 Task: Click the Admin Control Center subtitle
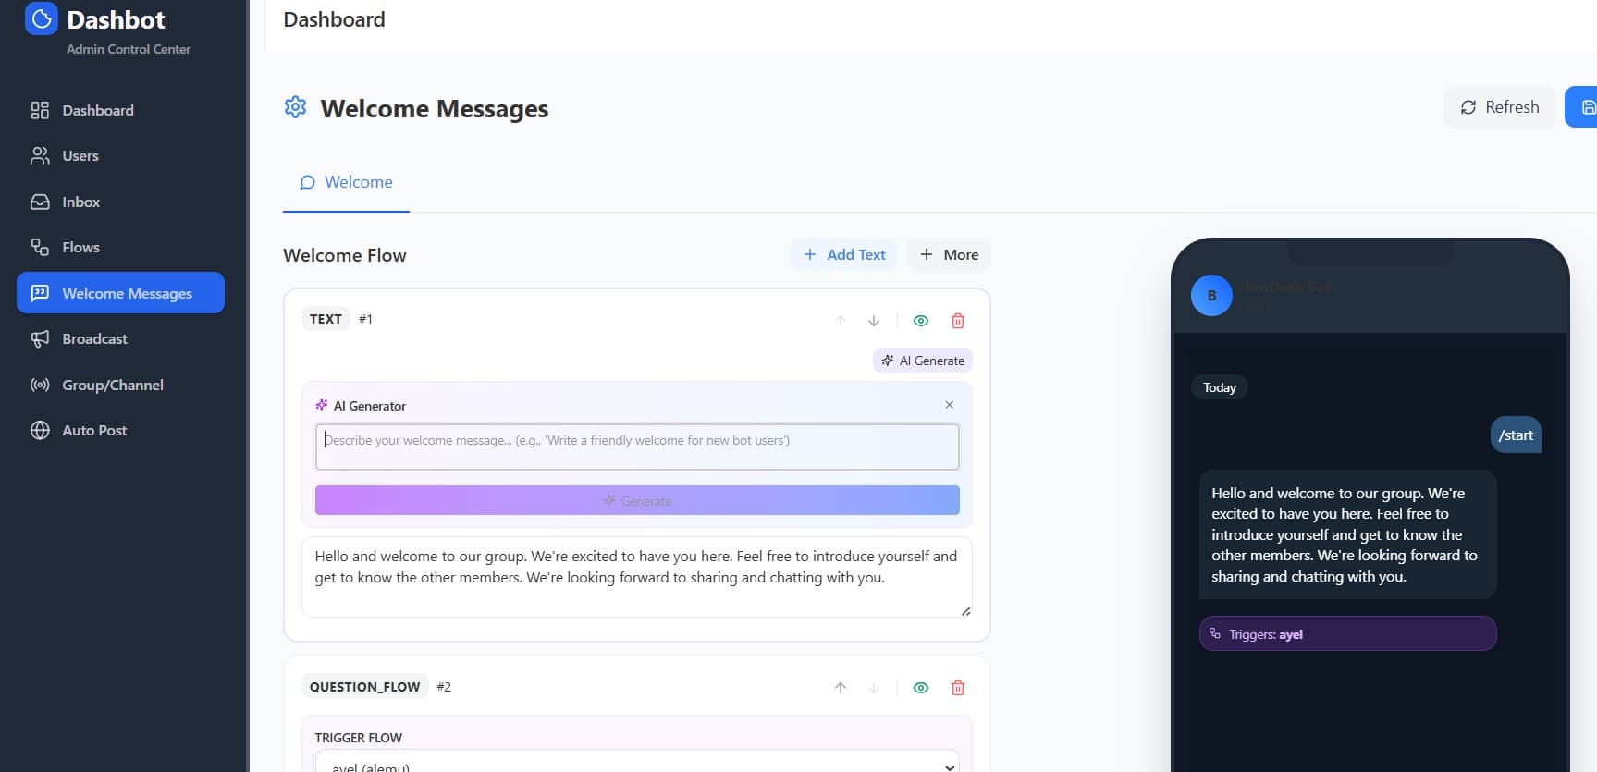pos(129,49)
